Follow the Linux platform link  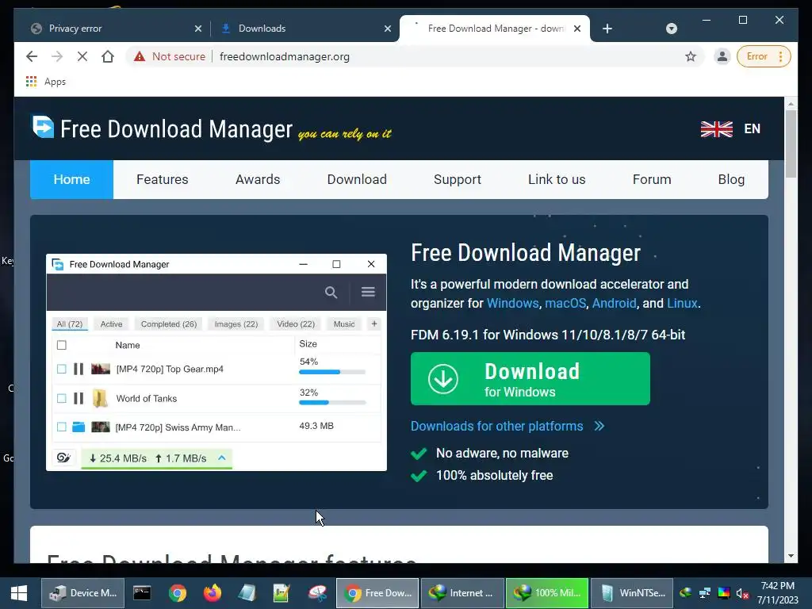682,303
